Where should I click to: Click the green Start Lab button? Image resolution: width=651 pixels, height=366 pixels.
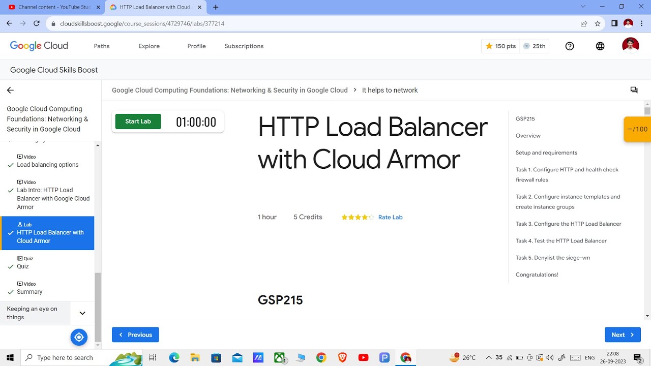[x=138, y=121]
